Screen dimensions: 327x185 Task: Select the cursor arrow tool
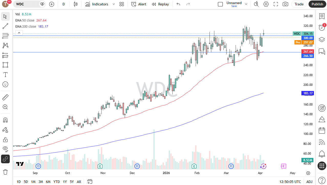tap(5, 17)
